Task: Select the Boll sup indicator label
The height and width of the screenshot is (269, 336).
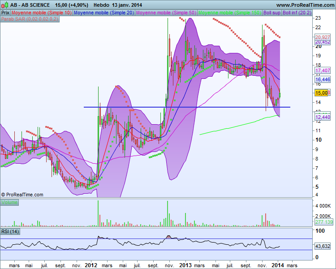Action: click(x=272, y=13)
